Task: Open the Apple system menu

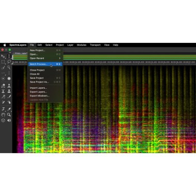Action: click(5, 45)
